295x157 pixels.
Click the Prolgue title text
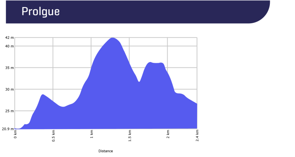click(x=41, y=12)
